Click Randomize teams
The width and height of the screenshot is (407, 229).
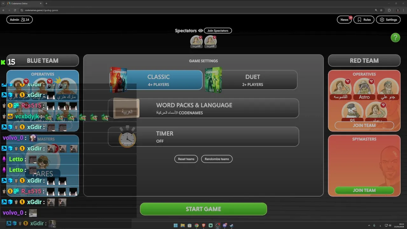(x=217, y=159)
